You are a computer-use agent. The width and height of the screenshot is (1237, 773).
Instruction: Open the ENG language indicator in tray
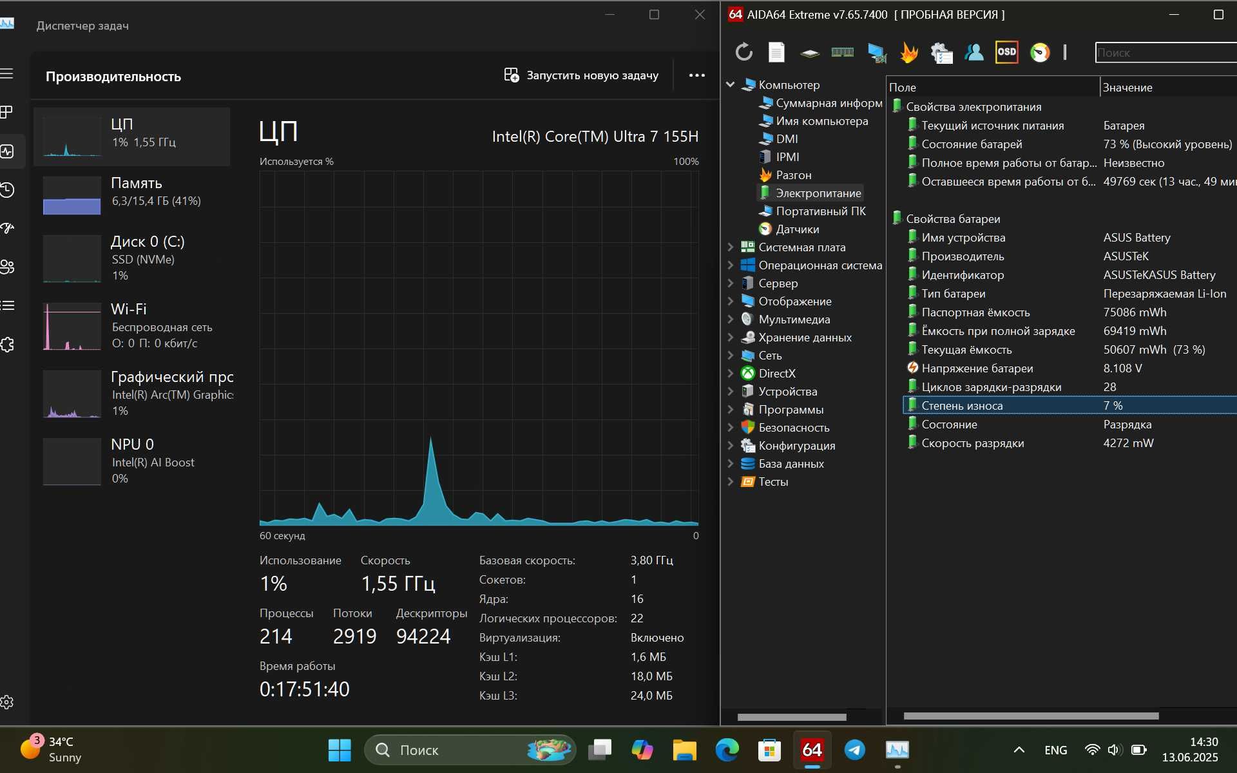coord(1056,750)
